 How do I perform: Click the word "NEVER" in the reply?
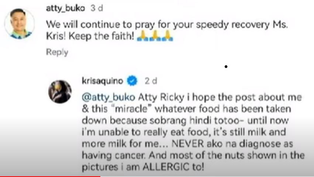188,144
